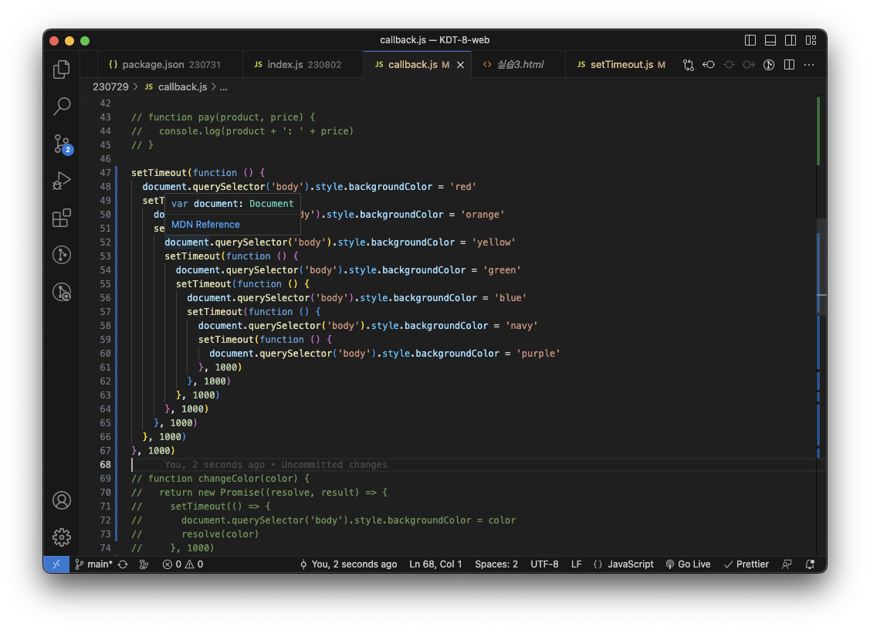Place cursor on line 68 empty line

[472, 465]
